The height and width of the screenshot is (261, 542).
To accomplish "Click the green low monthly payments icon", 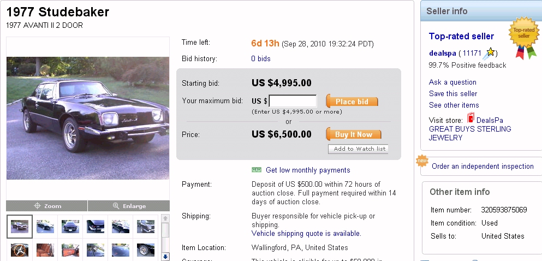I will [x=257, y=170].
